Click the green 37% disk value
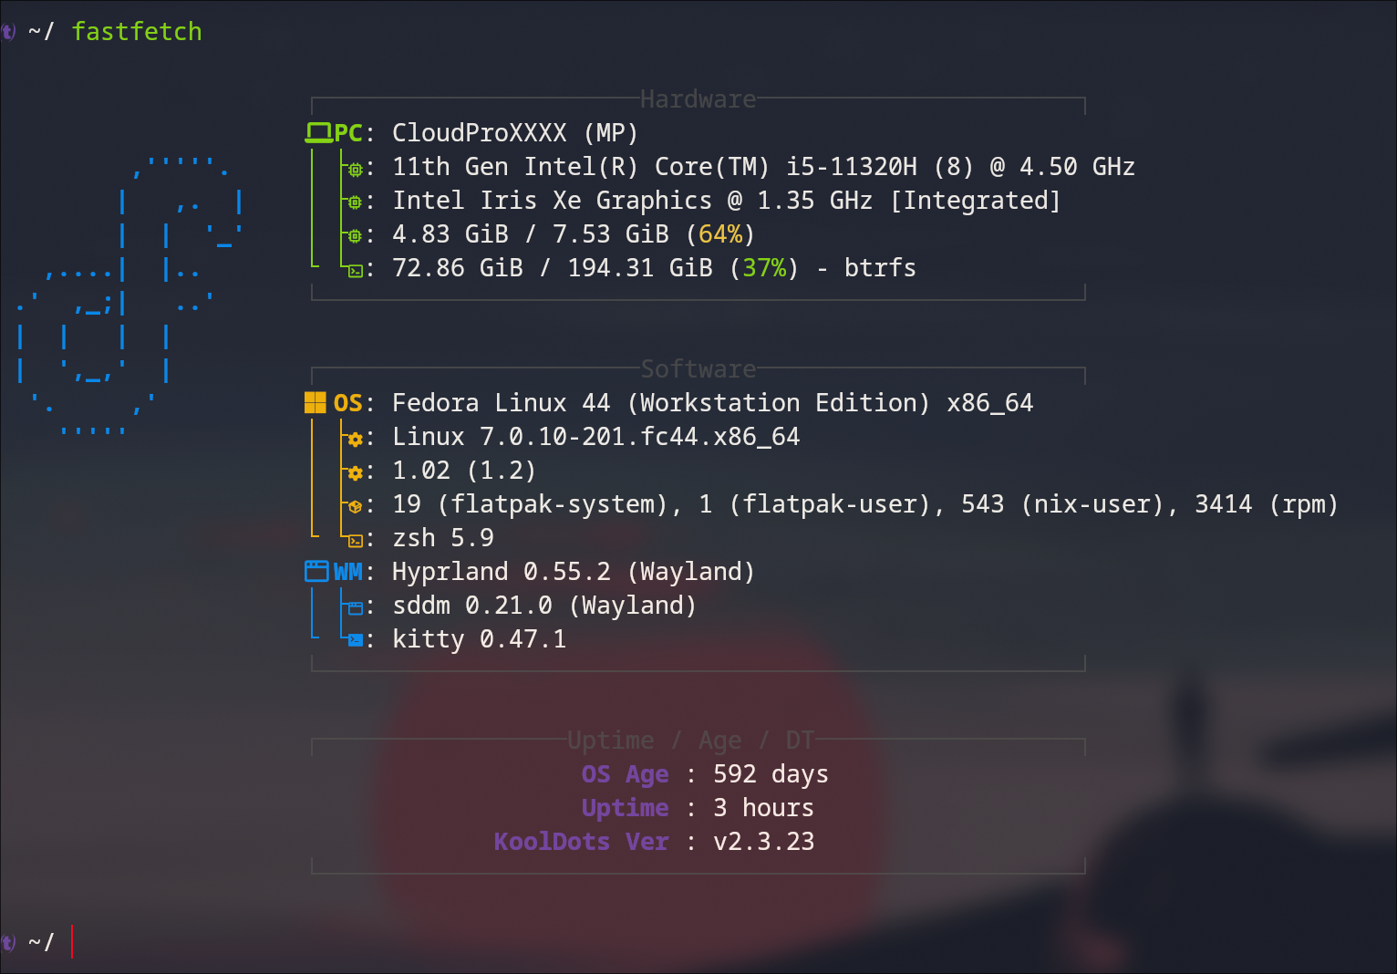1397x974 pixels. pos(764,268)
